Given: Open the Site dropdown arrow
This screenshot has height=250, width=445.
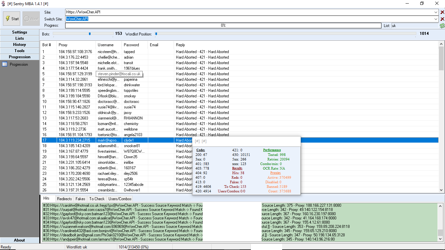Looking at the screenshot, I should 436,12.
